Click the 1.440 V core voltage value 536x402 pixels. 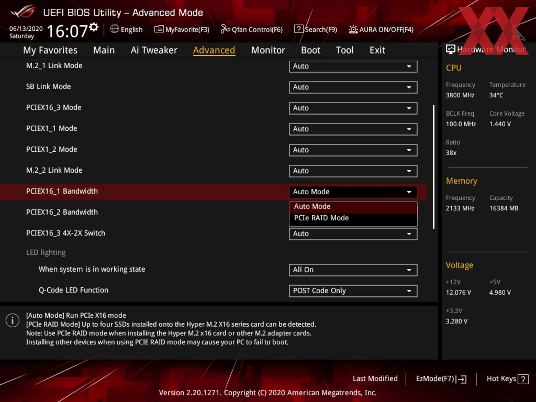coord(500,124)
